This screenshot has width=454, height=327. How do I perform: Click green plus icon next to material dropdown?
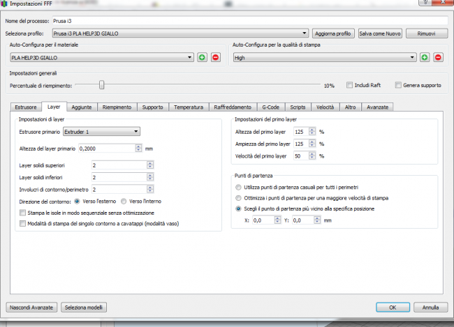pyautogui.click(x=202, y=57)
